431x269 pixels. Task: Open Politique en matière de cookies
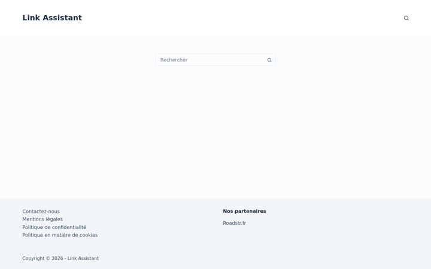click(60, 235)
